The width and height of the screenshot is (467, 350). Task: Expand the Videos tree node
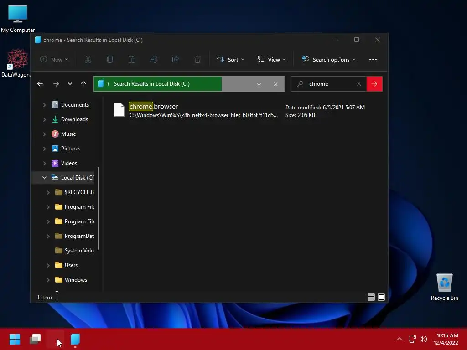pyautogui.click(x=44, y=163)
